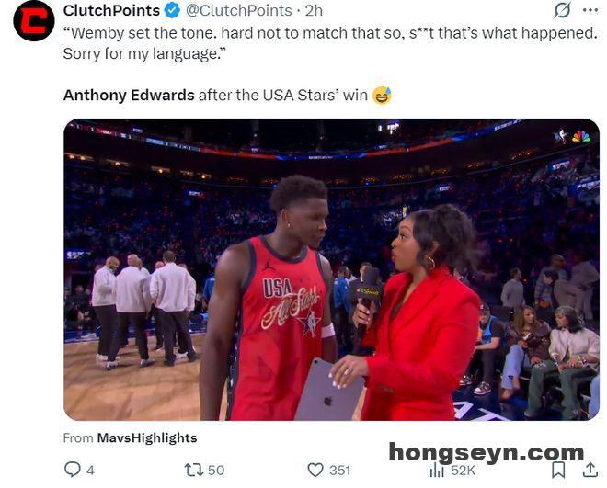View analytics via the bar chart icon
The image size is (607, 488).
coord(437,471)
